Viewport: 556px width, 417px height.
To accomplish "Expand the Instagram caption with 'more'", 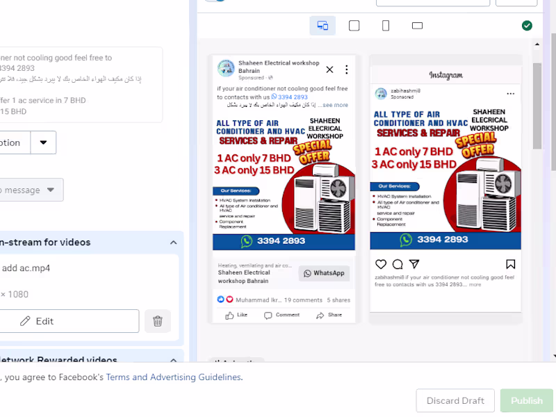I will [x=475, y=284].
